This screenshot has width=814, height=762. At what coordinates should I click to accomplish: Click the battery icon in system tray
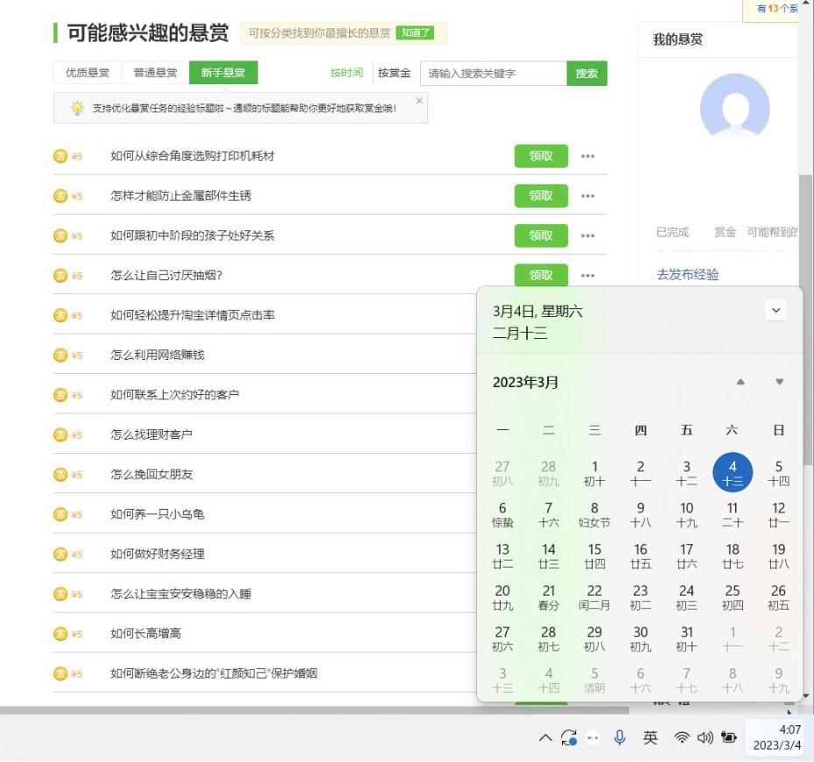pyautogui.click(x=729, y=738)
